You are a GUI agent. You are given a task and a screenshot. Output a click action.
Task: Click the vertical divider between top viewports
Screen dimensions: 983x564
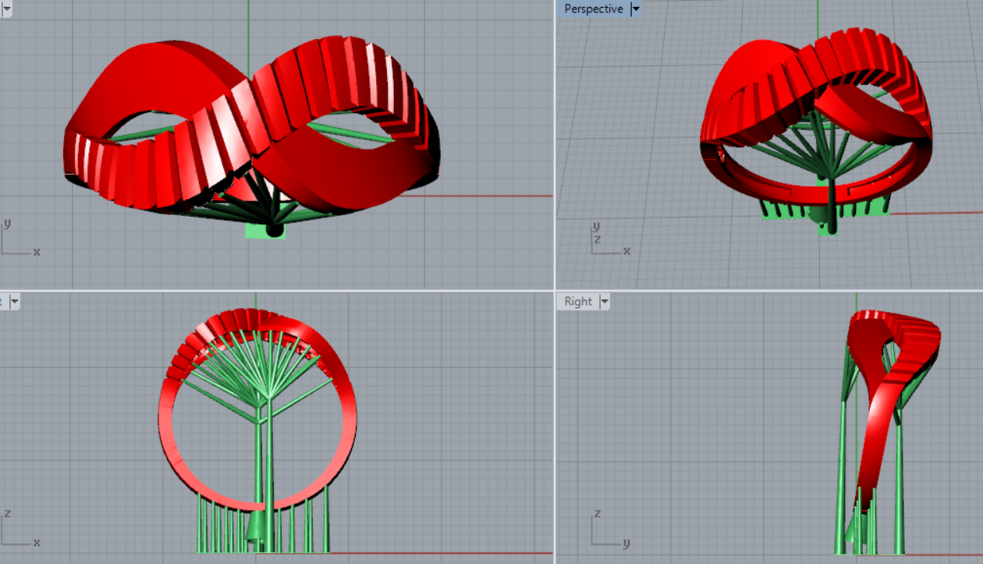555,144
